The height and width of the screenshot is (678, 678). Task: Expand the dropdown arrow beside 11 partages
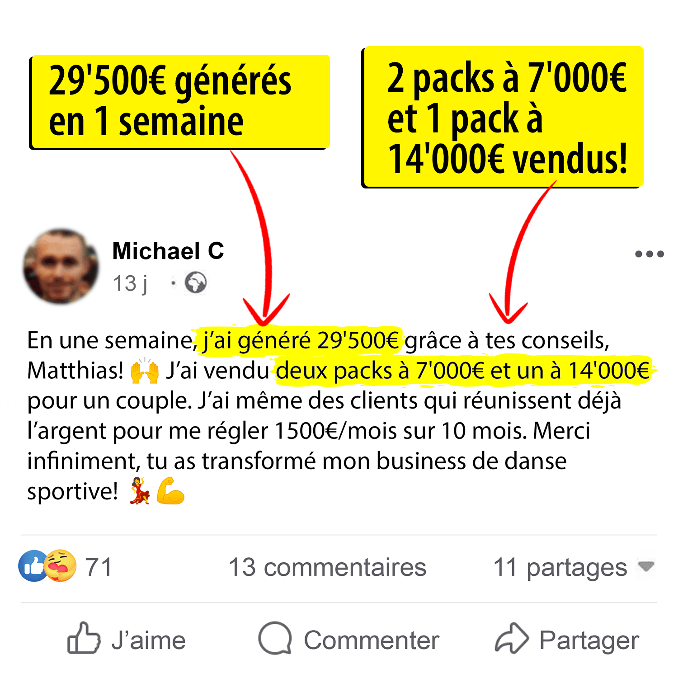646,566
